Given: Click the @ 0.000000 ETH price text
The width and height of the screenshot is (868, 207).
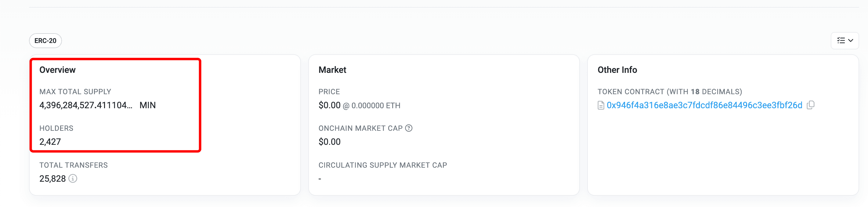Looking at the screenshot, I should (x=372, y=106).
